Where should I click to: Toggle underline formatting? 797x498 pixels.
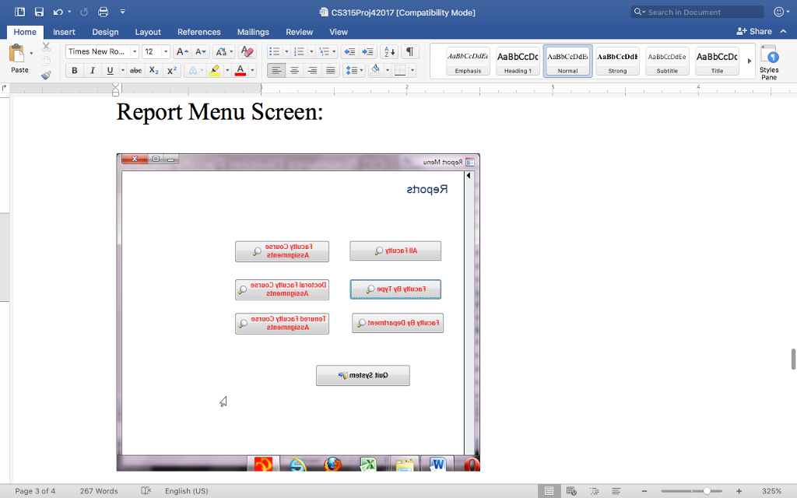[x=110, y=71]
